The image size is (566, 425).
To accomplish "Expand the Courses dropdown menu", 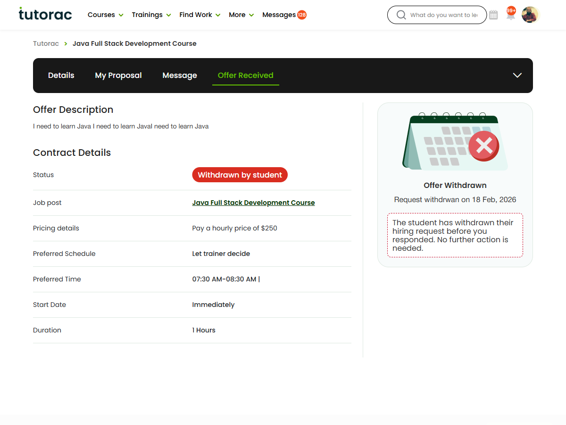I will click(106, 15).
